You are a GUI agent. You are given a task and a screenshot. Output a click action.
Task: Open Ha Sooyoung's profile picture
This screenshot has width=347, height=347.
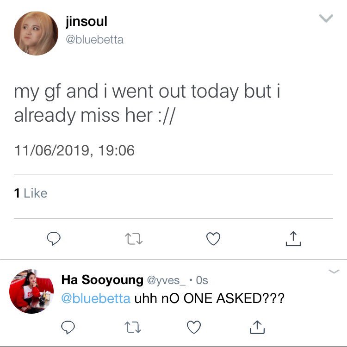[31, 291]
